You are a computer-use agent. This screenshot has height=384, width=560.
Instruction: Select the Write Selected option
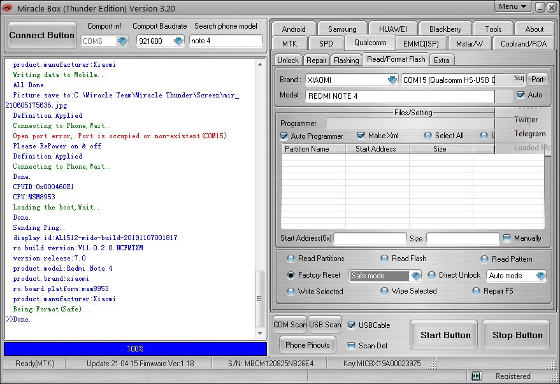pyautogui.click(x=291, y=292)
